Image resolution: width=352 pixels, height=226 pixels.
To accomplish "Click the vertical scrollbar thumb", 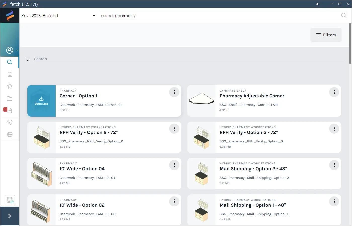I will click(x=350, y=43).
